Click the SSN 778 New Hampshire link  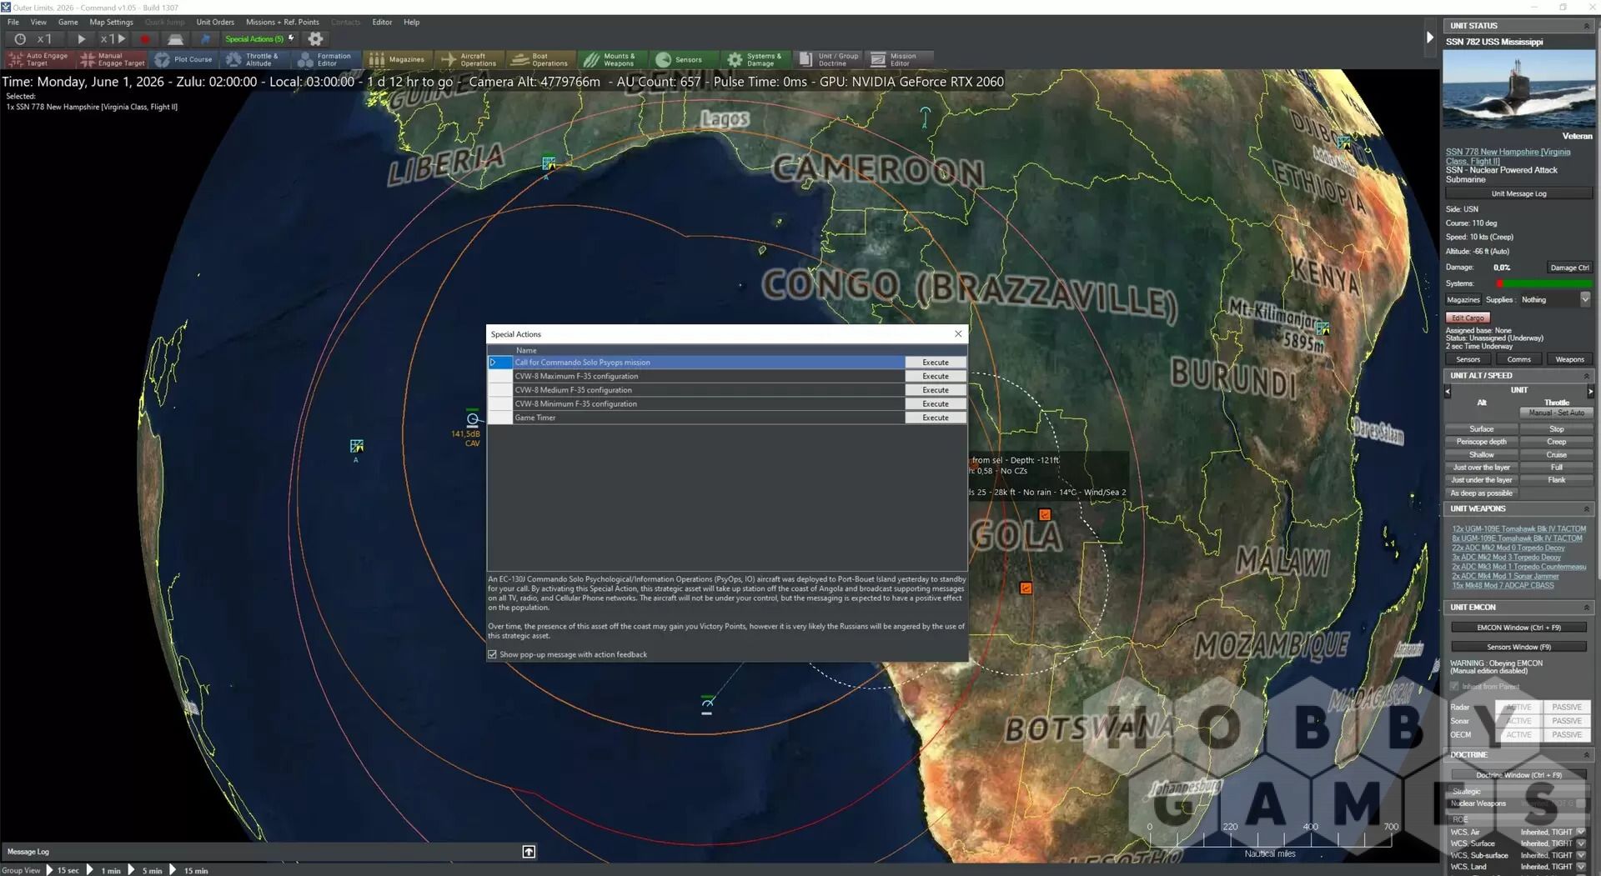[x=1508, y=157]
